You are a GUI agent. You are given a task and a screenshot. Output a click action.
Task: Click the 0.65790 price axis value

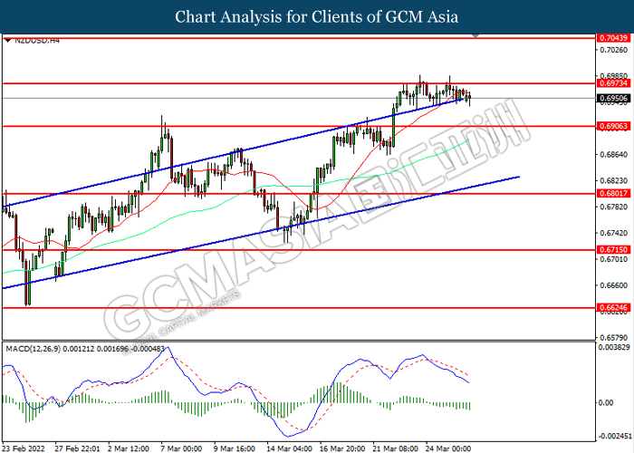(614, 337)
